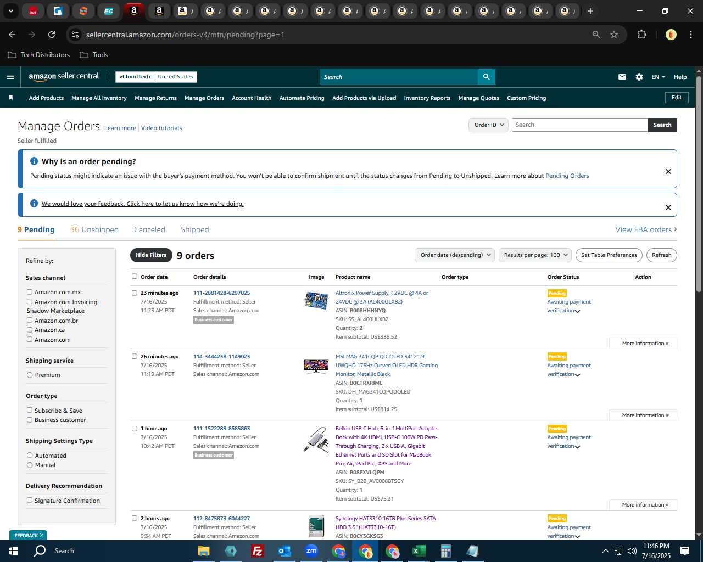Check the Subscribe & Save order type
The image size is (703, 562).
[x=30, y=410]
